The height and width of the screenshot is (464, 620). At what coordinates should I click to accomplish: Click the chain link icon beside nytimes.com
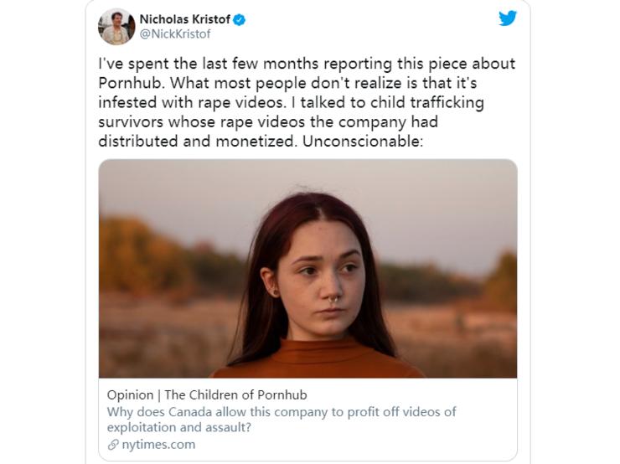pos(113,445)
